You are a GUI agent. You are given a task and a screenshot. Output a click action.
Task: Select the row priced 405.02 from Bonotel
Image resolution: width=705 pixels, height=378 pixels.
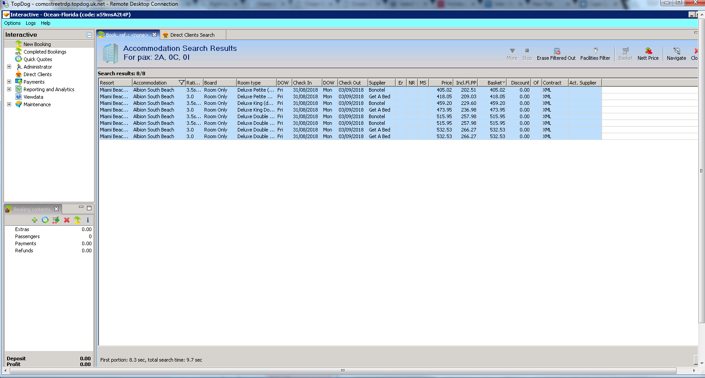tap(350, 90)
